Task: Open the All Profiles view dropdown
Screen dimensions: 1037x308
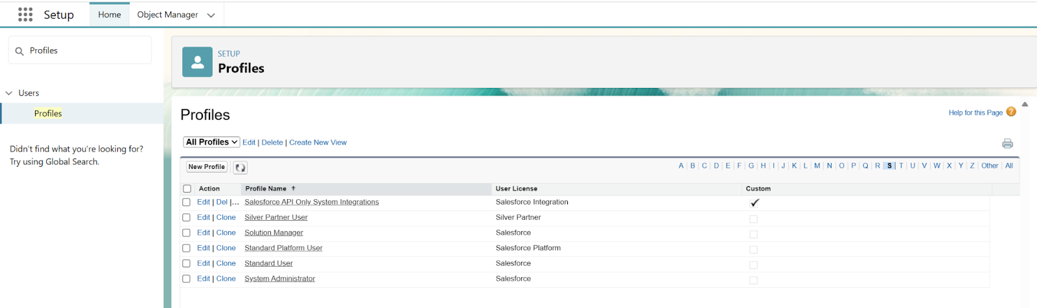Action: point(212,142)
